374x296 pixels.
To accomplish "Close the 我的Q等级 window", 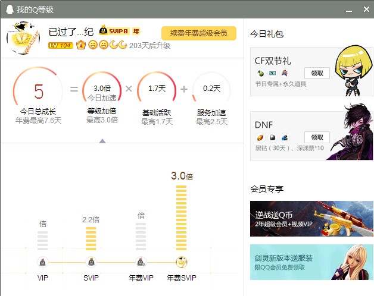I will [x=366, y=10].
